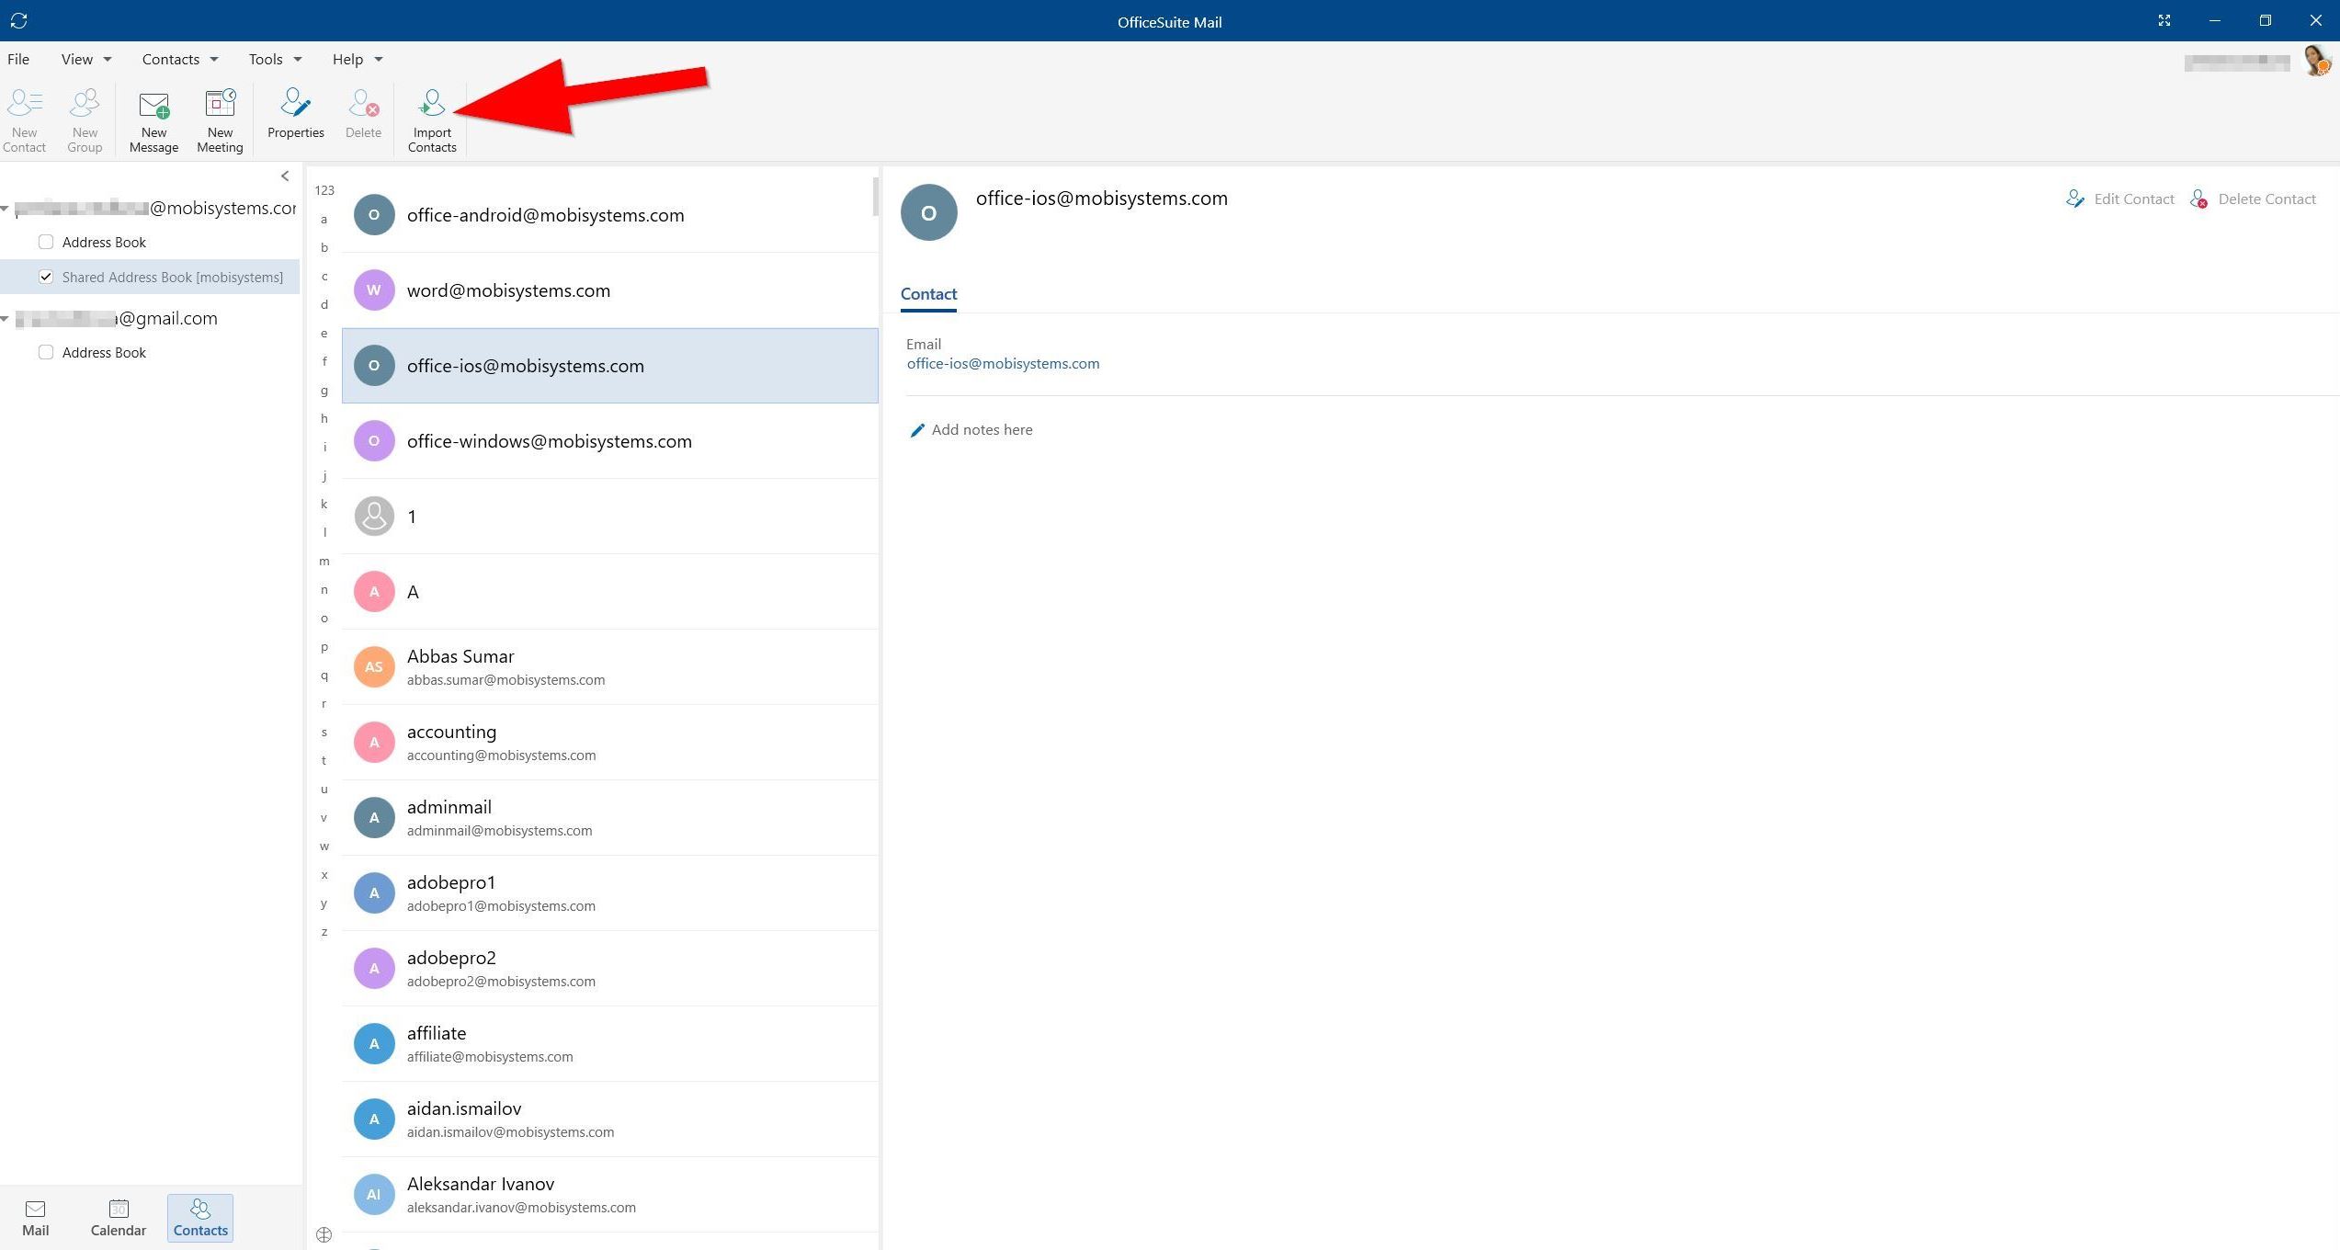Check the gmail Address Book checkbox
This screenshot has width=2340, height=1250.
point(46,352)
